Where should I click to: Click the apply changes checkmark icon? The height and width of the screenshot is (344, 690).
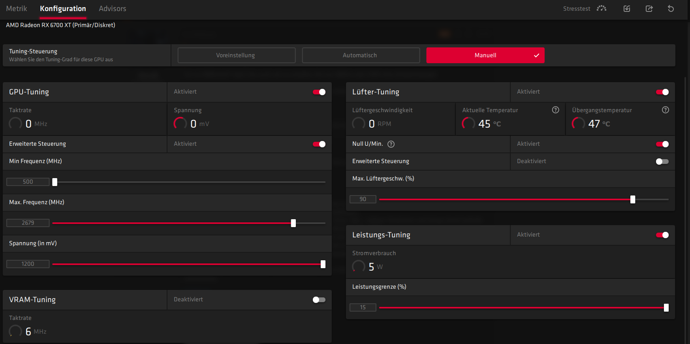[627, 9]
